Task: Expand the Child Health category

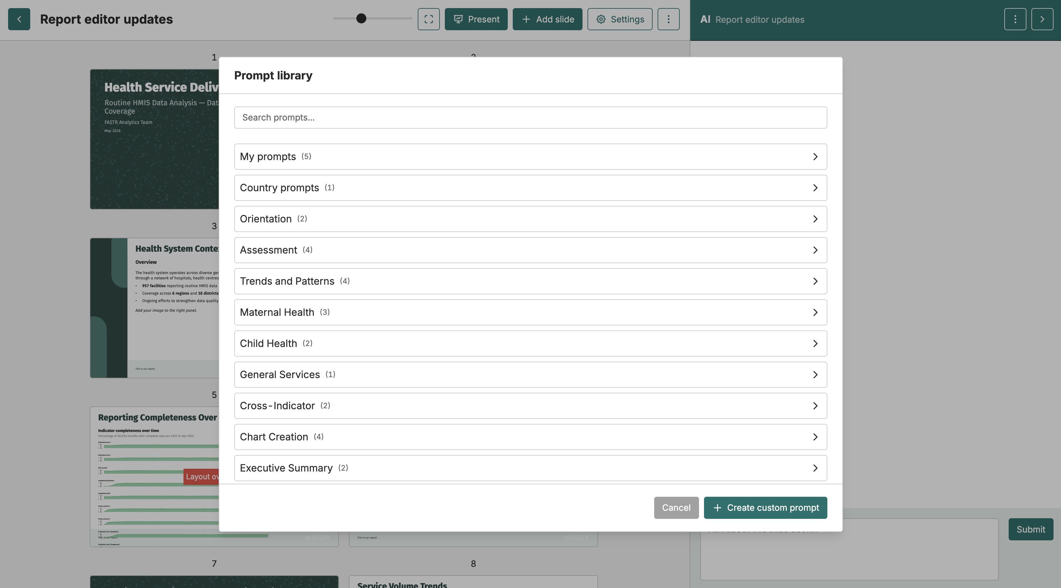Action: pos(530,344)
